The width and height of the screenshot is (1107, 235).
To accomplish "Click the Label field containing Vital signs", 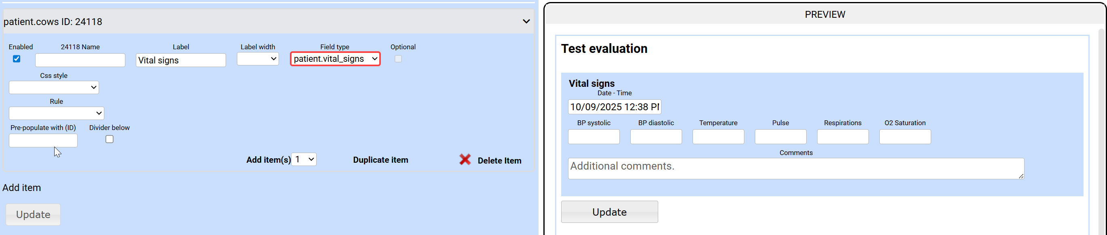I will 181,60.
